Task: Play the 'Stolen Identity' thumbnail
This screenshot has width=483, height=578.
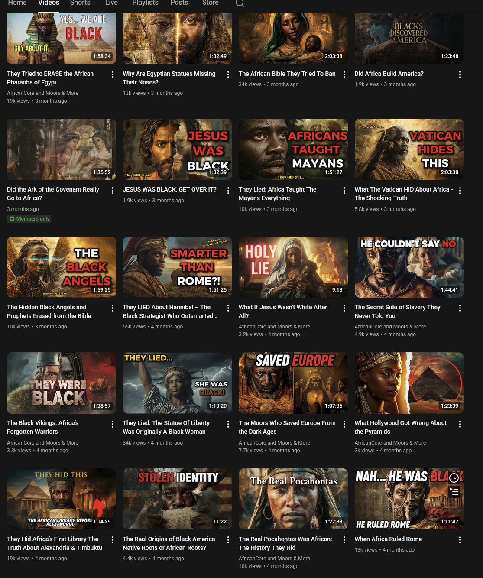Action: (177, 499)
